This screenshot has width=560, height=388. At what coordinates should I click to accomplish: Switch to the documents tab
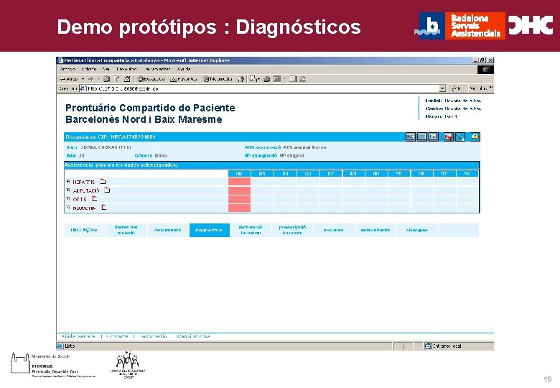[x=167, y=230]
